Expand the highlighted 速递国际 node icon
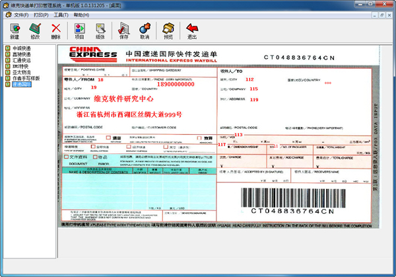 coord(8,84)
